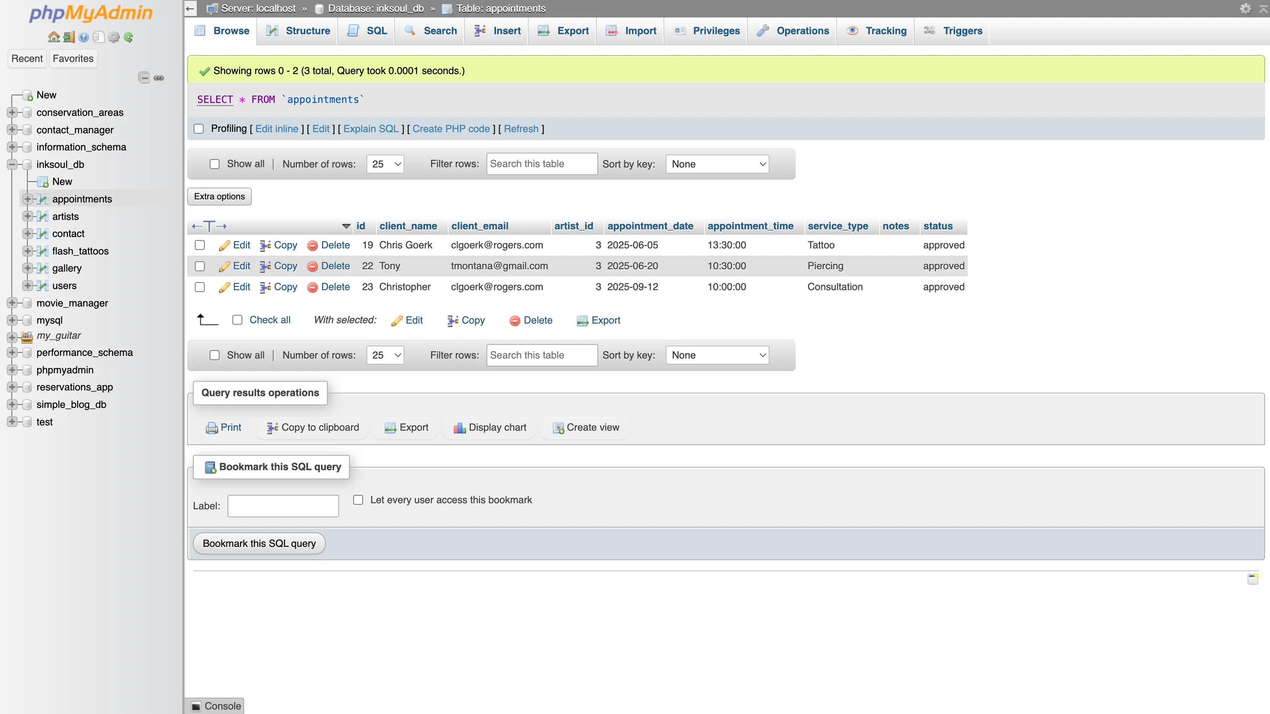
Task: Expand the conservation_areas database node
Action: tap(12, 112)
